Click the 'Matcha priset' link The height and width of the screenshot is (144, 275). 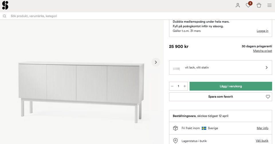[262, 51]
